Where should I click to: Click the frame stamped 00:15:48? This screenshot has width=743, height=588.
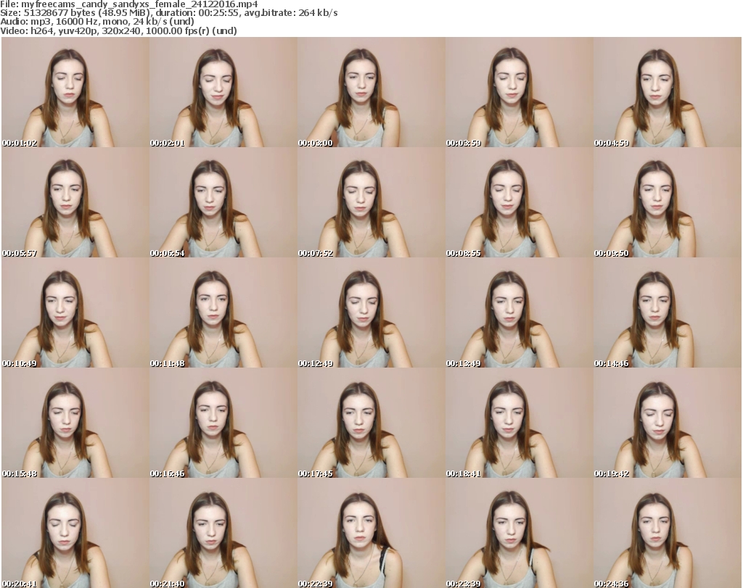pos(75,423)
